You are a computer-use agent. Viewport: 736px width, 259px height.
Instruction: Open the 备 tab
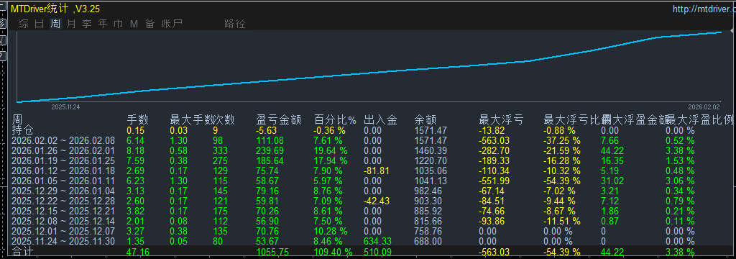point(149,24)
